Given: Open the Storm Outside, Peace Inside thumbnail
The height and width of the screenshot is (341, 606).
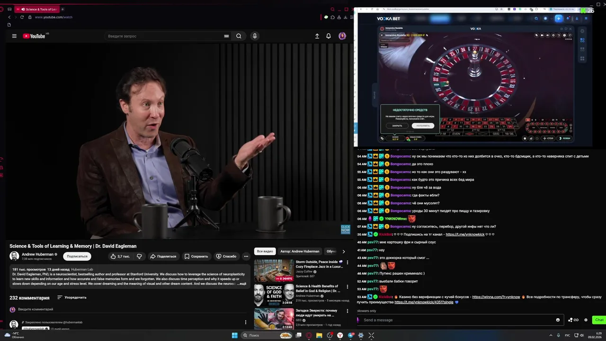Looking at the screenshot, I should coord(274,270).
